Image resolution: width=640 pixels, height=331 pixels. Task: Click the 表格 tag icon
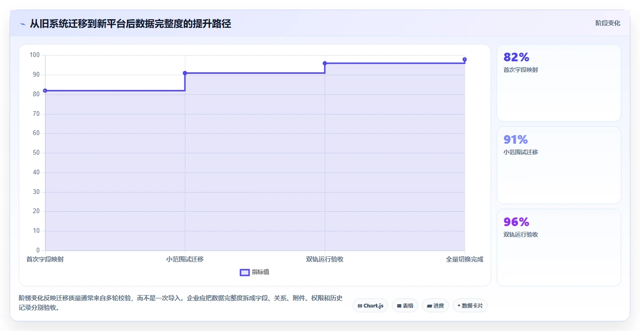(399, 306)
